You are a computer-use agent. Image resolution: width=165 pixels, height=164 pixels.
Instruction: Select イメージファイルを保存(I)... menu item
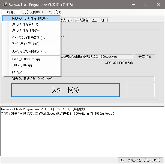(x=31, y=38)
